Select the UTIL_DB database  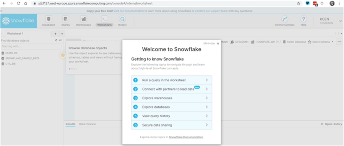point(8,64)
